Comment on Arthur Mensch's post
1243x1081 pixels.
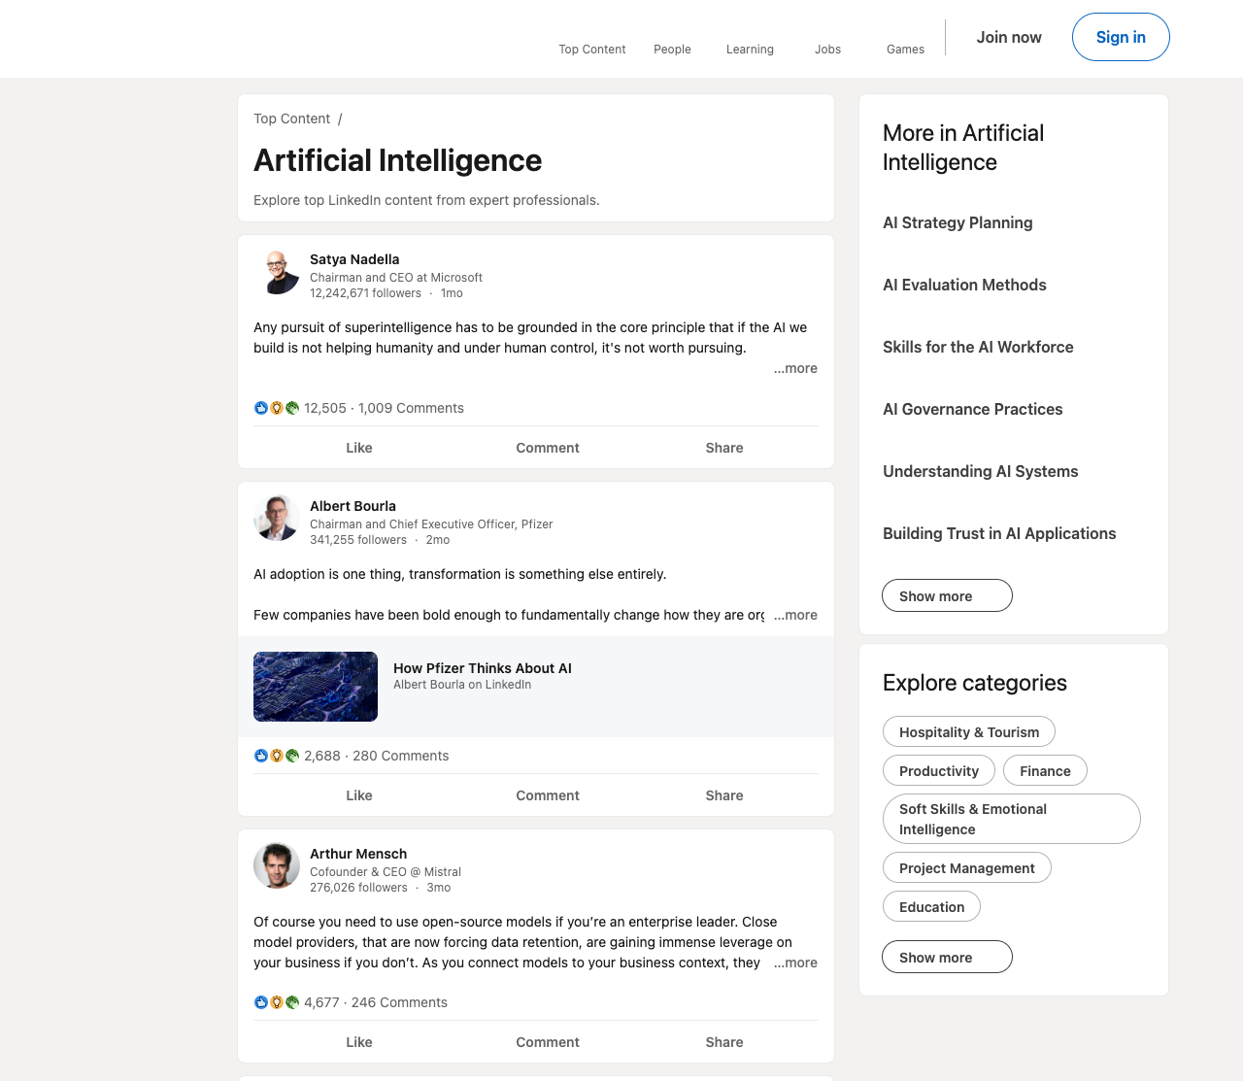click(x=548, y=1042)
